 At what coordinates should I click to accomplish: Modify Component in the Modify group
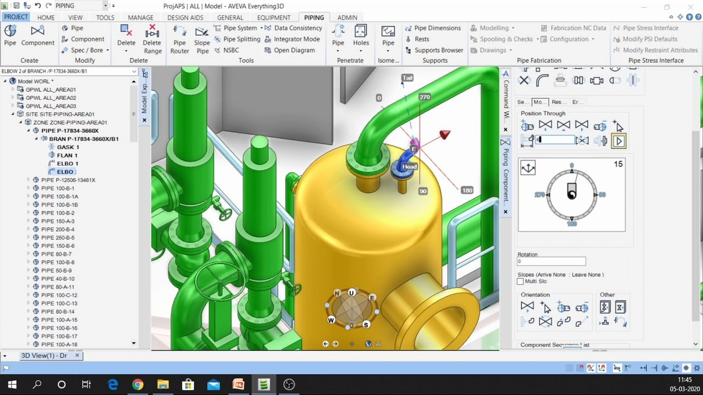[x=83, y=39]
